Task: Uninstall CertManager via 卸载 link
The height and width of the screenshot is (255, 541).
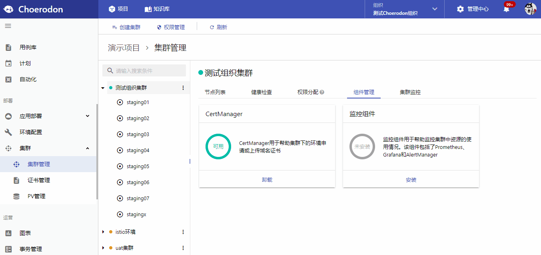Action: coord(267,179)
